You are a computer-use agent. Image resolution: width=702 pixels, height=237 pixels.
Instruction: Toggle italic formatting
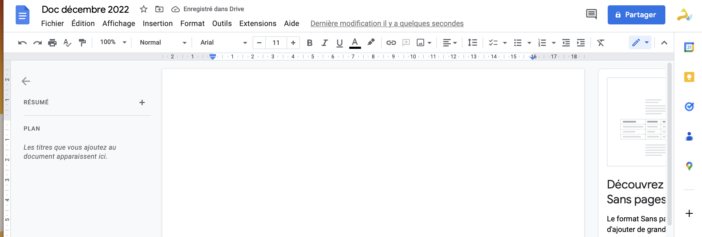[324, 42]
